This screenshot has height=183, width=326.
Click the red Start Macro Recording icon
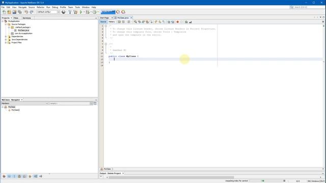click(178, 22)
